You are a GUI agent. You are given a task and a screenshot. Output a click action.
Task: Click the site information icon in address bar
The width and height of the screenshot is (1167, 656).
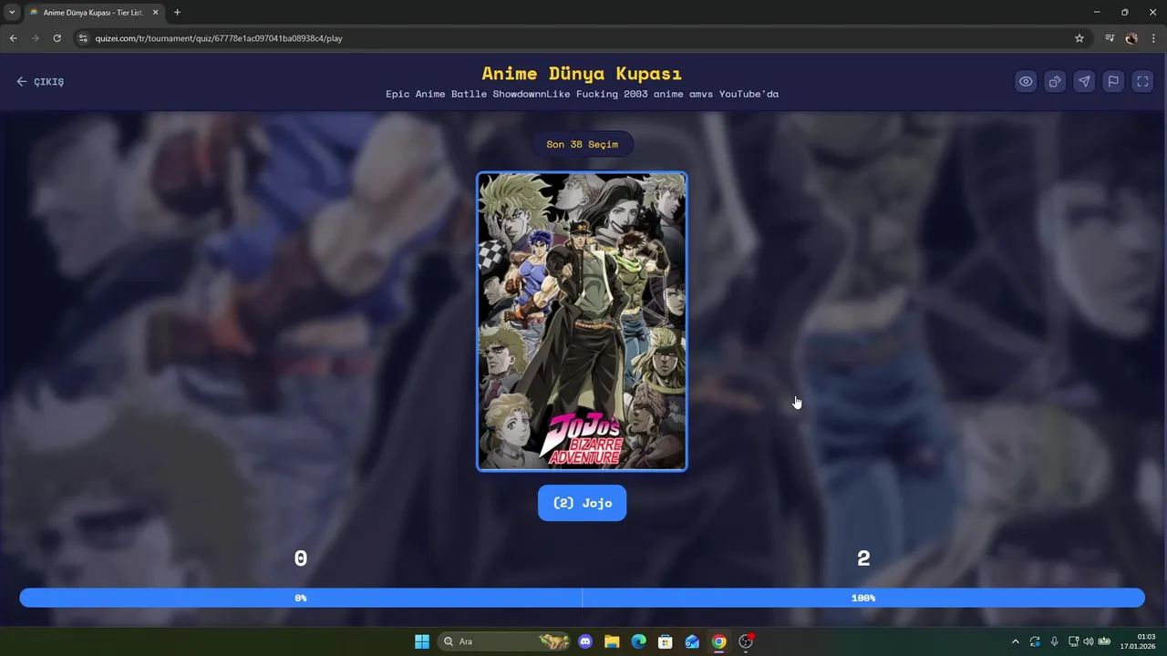83,38
